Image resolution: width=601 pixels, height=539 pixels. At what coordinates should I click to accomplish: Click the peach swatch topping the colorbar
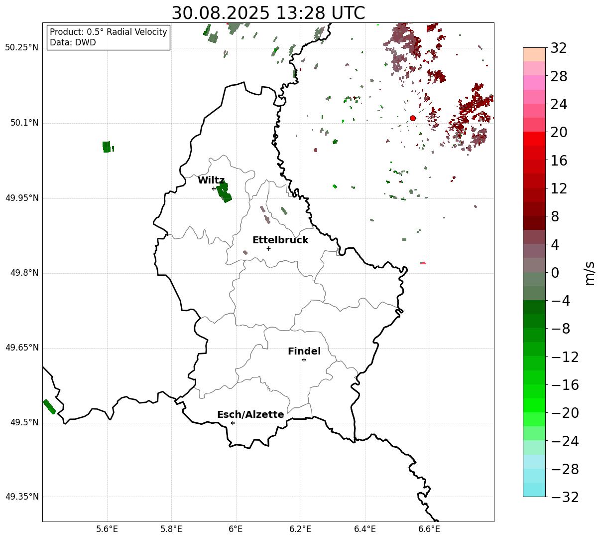click(x=534, y=54)
